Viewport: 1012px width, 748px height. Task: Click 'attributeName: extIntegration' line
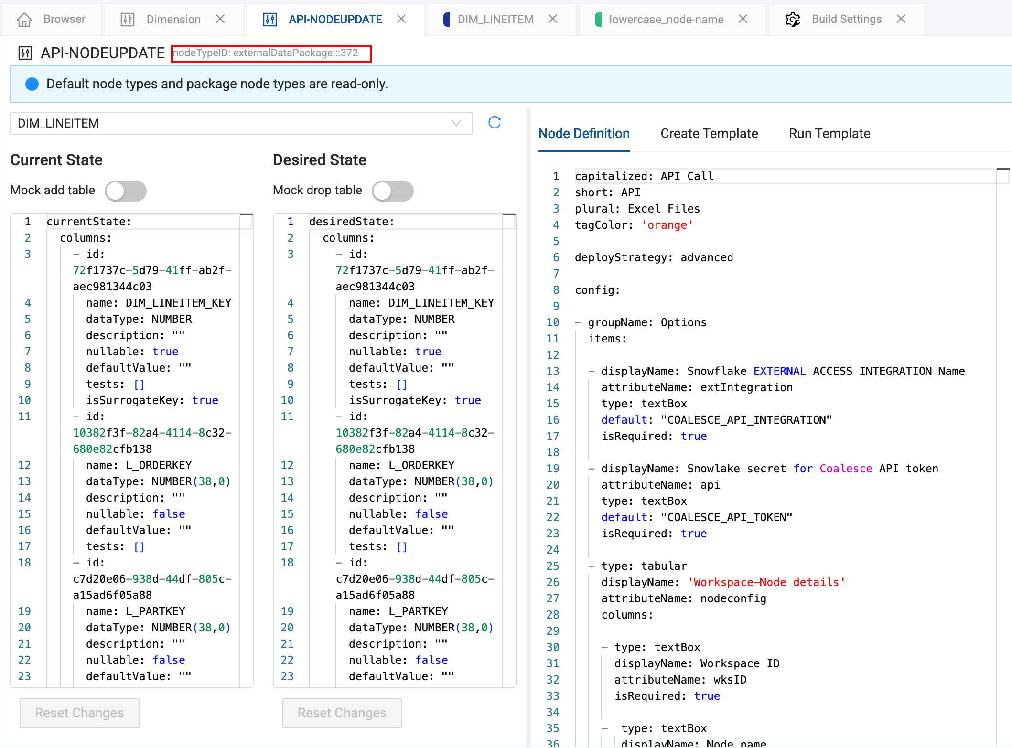point(697,387)
